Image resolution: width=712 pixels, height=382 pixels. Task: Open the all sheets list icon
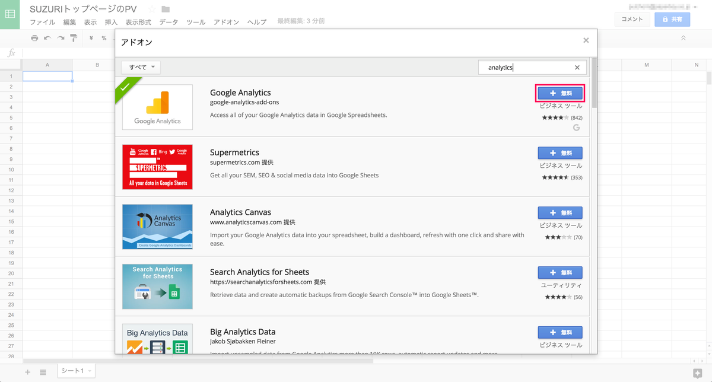coord(43,372)
